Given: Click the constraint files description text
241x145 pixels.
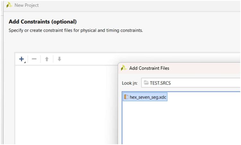Looking at the screenshot, I should coord(75,31).
